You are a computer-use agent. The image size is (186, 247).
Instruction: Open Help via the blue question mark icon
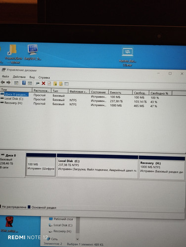pyautogui.click(x=24, y=83)
